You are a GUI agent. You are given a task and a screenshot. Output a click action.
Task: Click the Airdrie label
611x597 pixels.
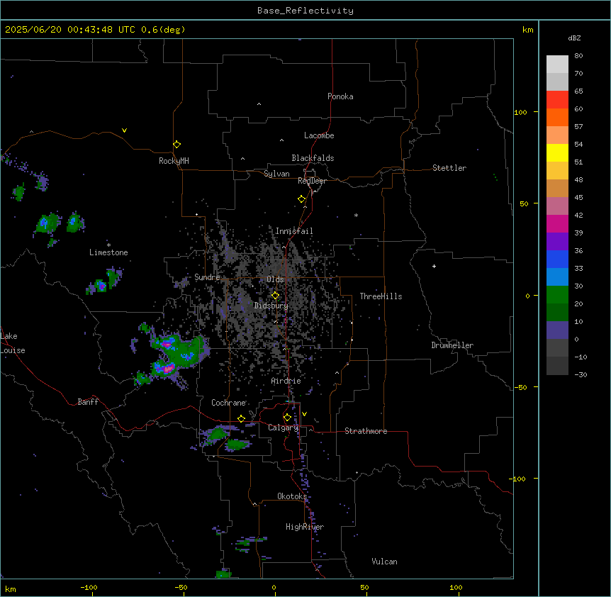(x=286, y=381)
